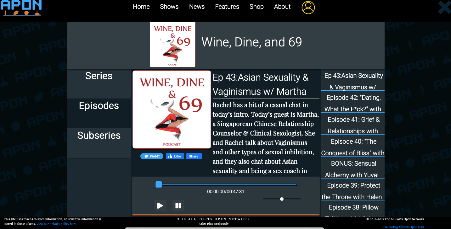The image size is (451, 229).
Task: Open the user account profile icon
Action: (x=308, y=8)
